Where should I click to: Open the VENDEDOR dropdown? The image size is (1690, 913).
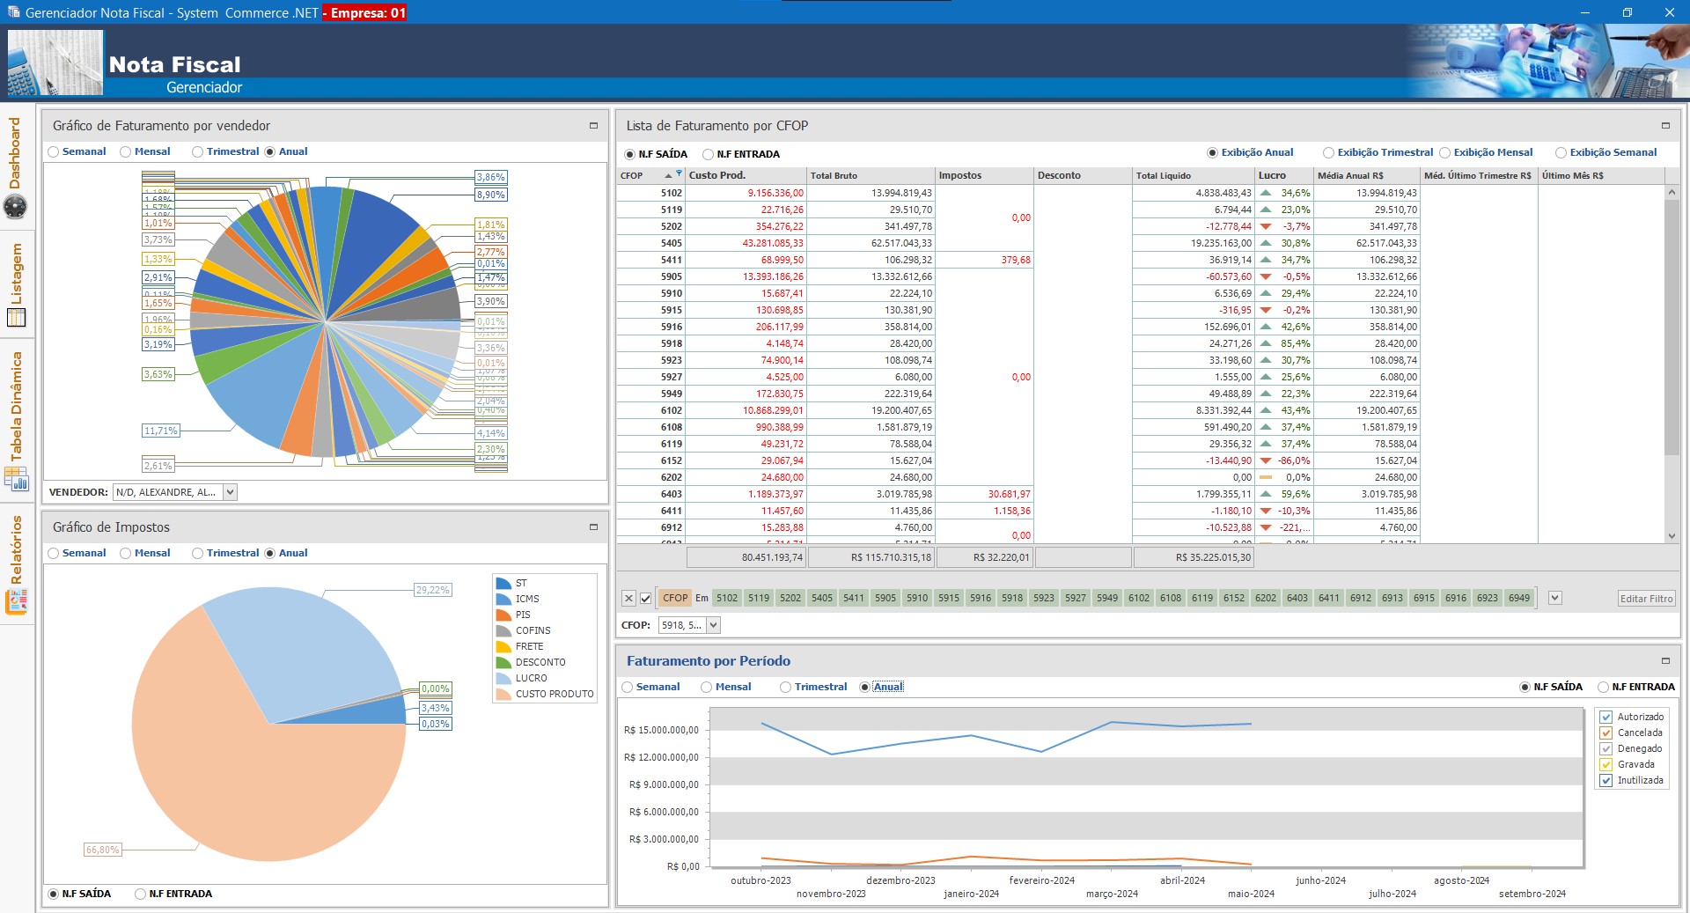[230, 493]
